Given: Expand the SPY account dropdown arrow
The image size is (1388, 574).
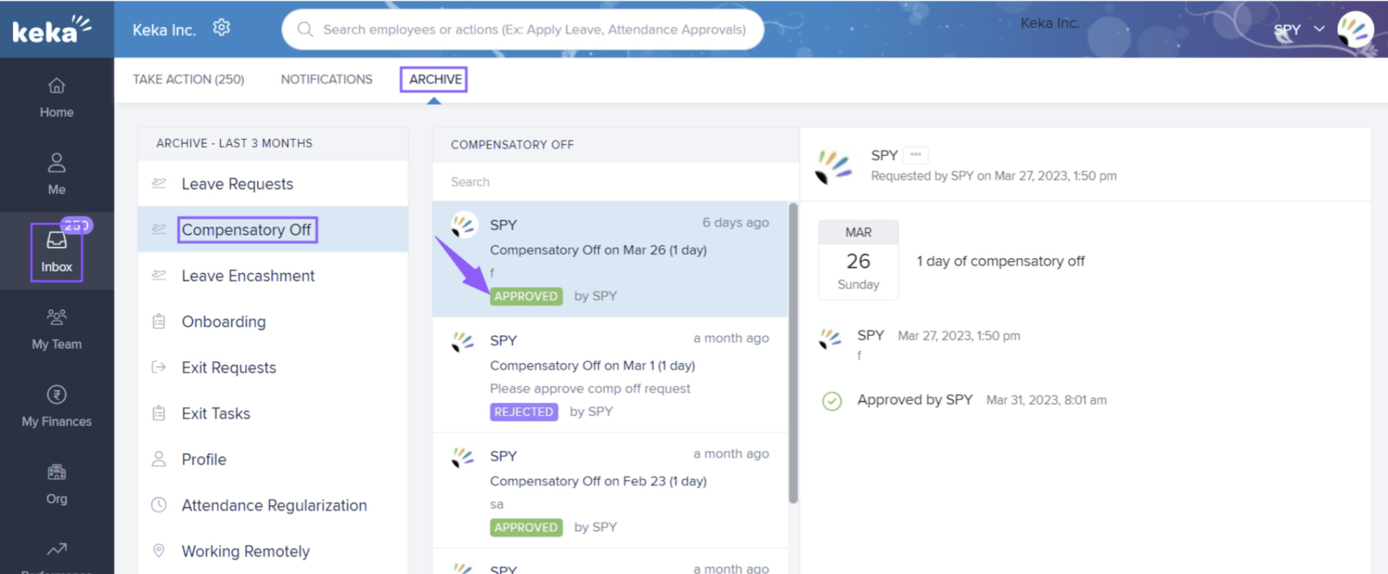Looking at the screenshot, I should pyautogui.click(x=1319, y=29).
